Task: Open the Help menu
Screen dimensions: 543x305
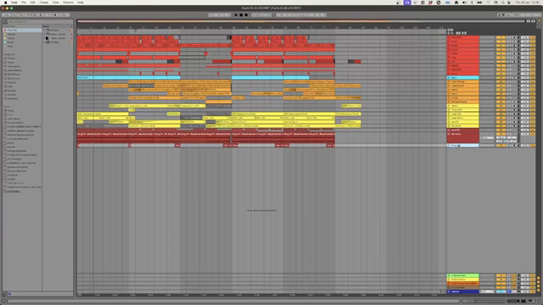Action: (x=81, y=3)
